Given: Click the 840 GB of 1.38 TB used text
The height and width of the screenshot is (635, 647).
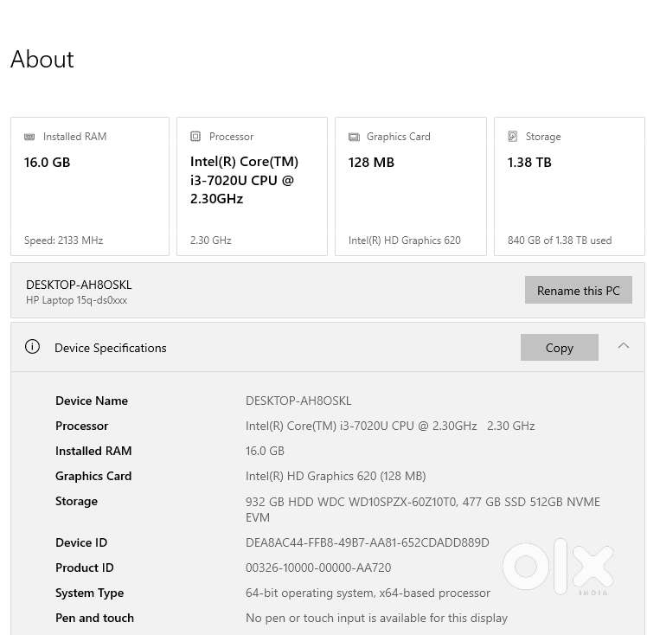Looking at the screenshot, I should [559, 241].
